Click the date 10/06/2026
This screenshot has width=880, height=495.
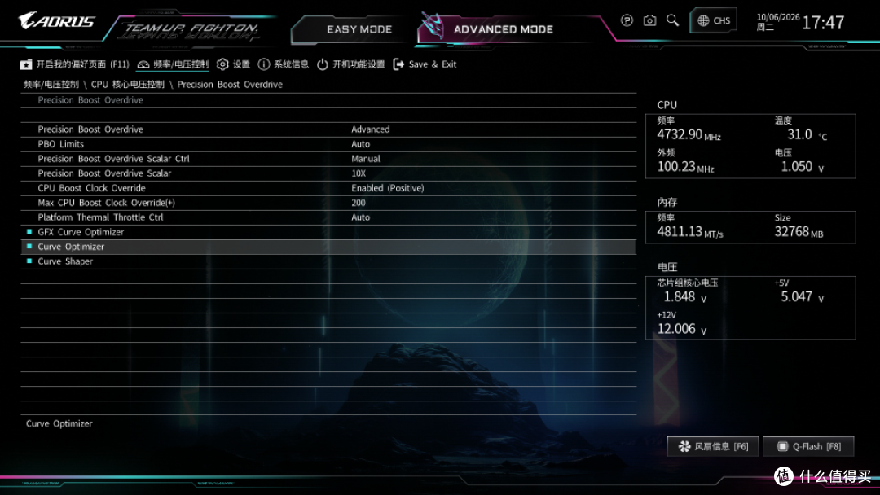[778, 17]
